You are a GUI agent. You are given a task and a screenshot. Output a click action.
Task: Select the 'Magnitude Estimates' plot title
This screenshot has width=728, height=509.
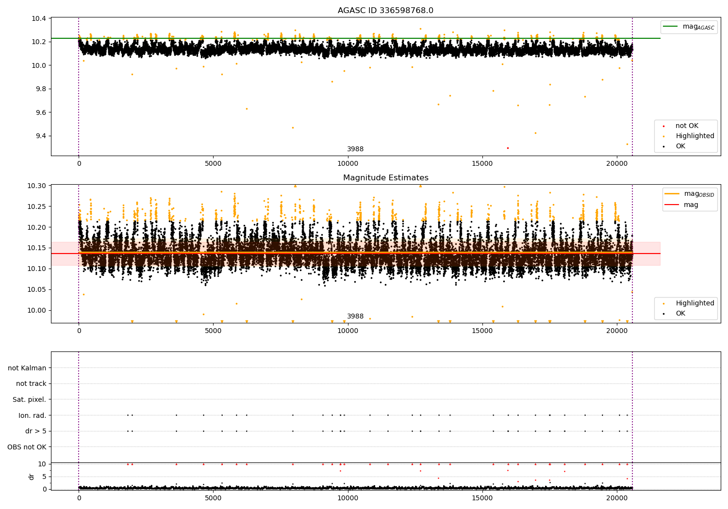[x=385, y=178]
